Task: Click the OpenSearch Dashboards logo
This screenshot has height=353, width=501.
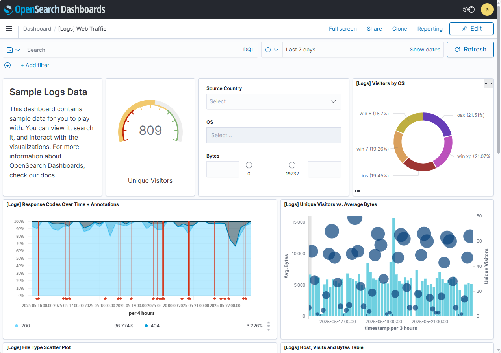Action: [x=54, y=9]
